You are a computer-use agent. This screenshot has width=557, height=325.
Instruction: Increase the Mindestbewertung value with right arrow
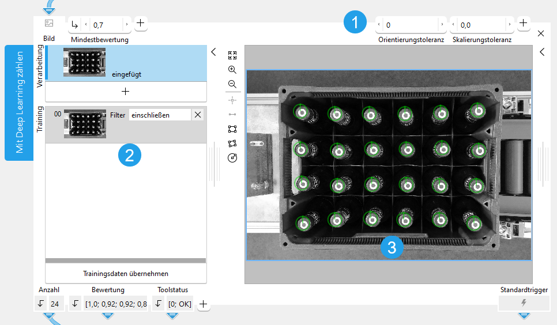pos(127,24)
